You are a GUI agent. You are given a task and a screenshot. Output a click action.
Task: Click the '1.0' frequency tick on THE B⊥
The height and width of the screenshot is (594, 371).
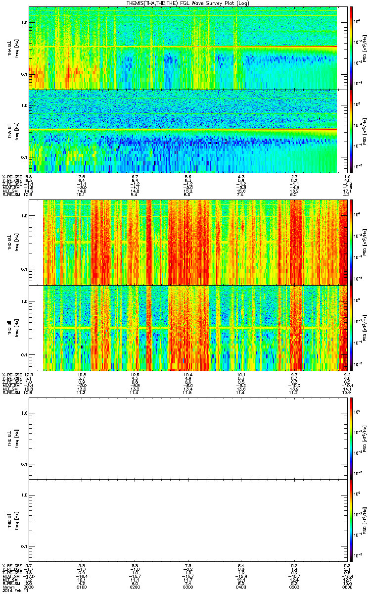(x=24, y=412)
